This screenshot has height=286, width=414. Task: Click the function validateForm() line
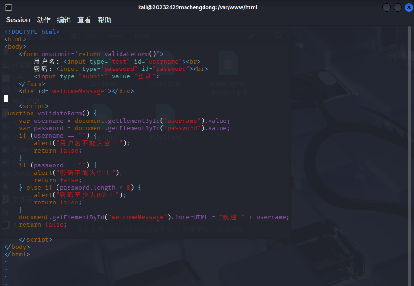(51, 113)
